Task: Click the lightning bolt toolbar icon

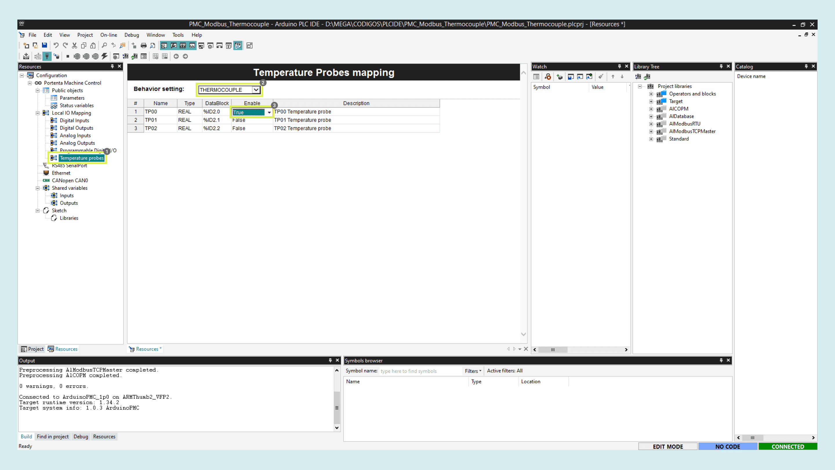Action: 104,57
